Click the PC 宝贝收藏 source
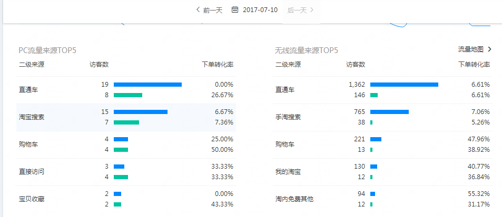 32,199
